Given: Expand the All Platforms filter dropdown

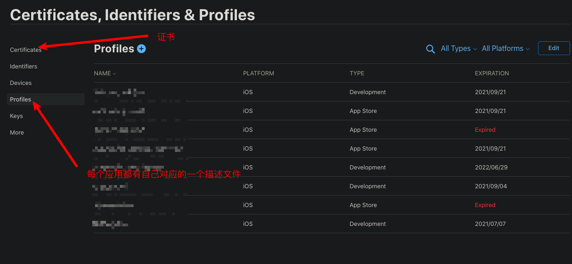Looking at the screenshot, I should 506,49.
